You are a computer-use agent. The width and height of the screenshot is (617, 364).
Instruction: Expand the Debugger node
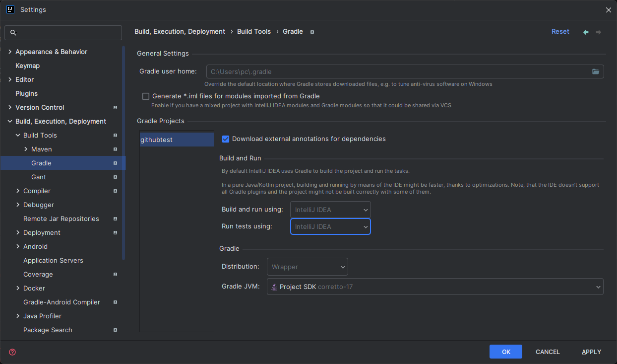coord(18,205)
